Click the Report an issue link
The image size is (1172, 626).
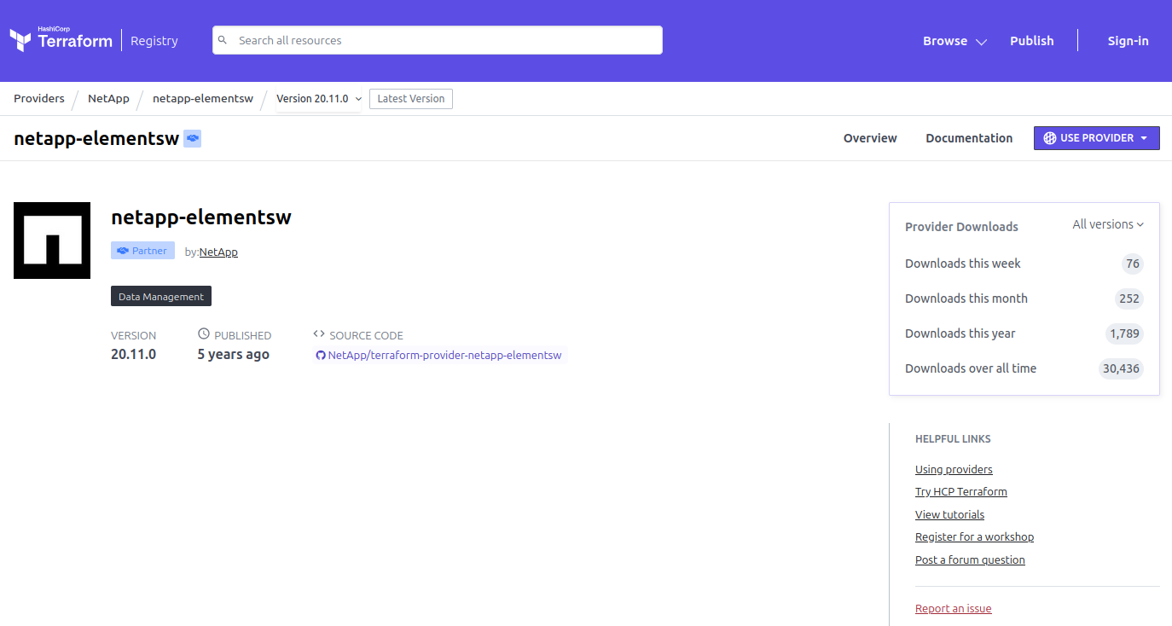tap(954, 609)
